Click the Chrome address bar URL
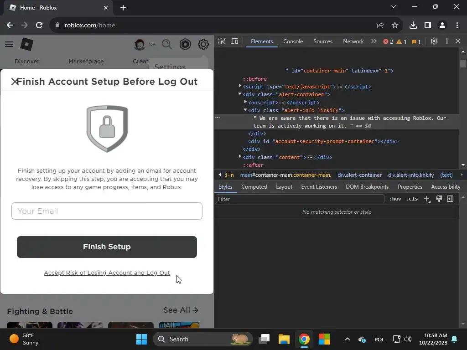Viewport: 467px width, 350px height. tap(90, 26)
